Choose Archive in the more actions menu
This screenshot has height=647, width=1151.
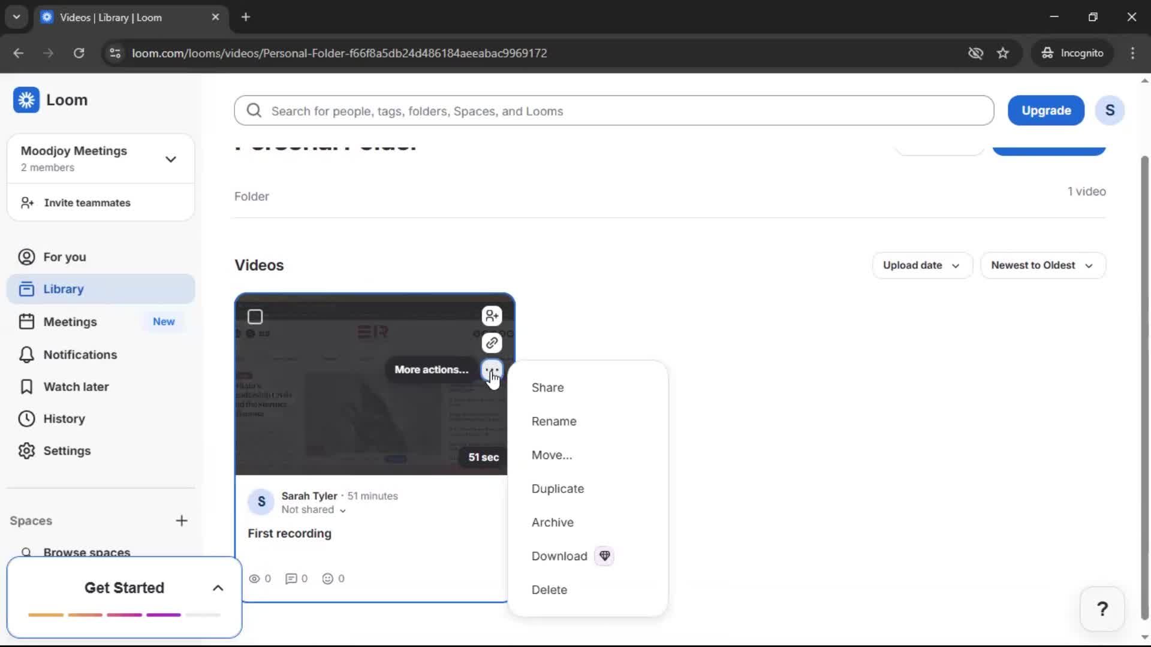pos(552,522)
